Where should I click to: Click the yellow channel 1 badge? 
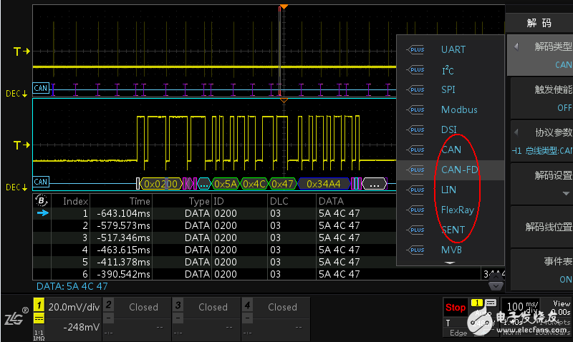coord(39,305)
